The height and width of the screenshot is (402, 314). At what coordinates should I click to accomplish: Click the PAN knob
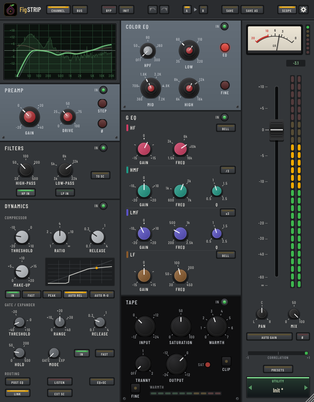tap(262, 314)
